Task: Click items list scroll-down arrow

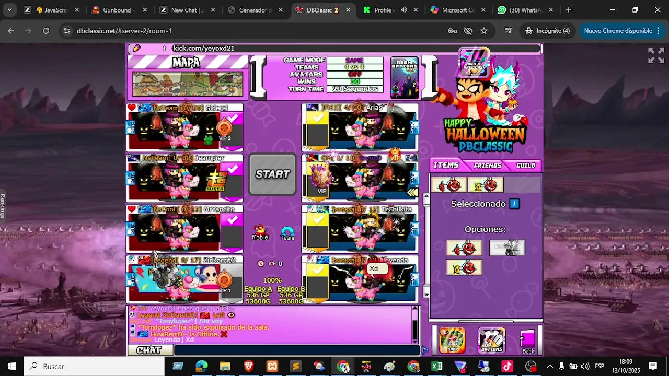Action: click(x=426, y=294)
